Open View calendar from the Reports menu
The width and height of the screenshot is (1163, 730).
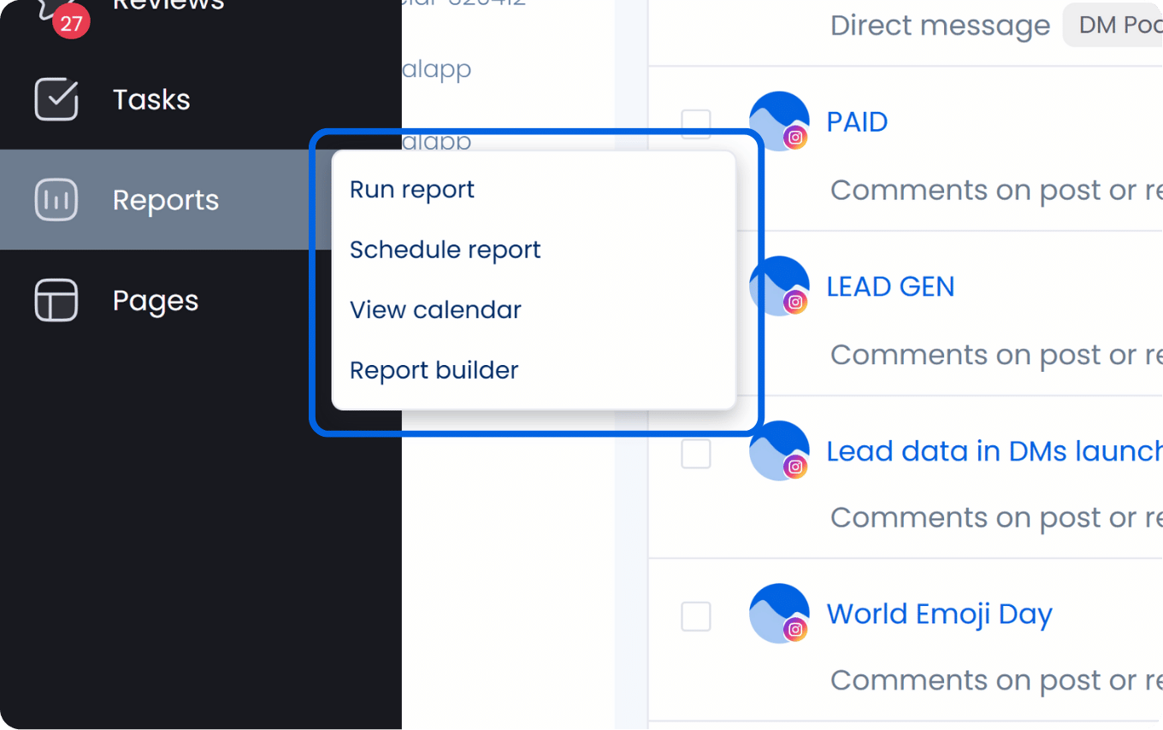(435, 309)
